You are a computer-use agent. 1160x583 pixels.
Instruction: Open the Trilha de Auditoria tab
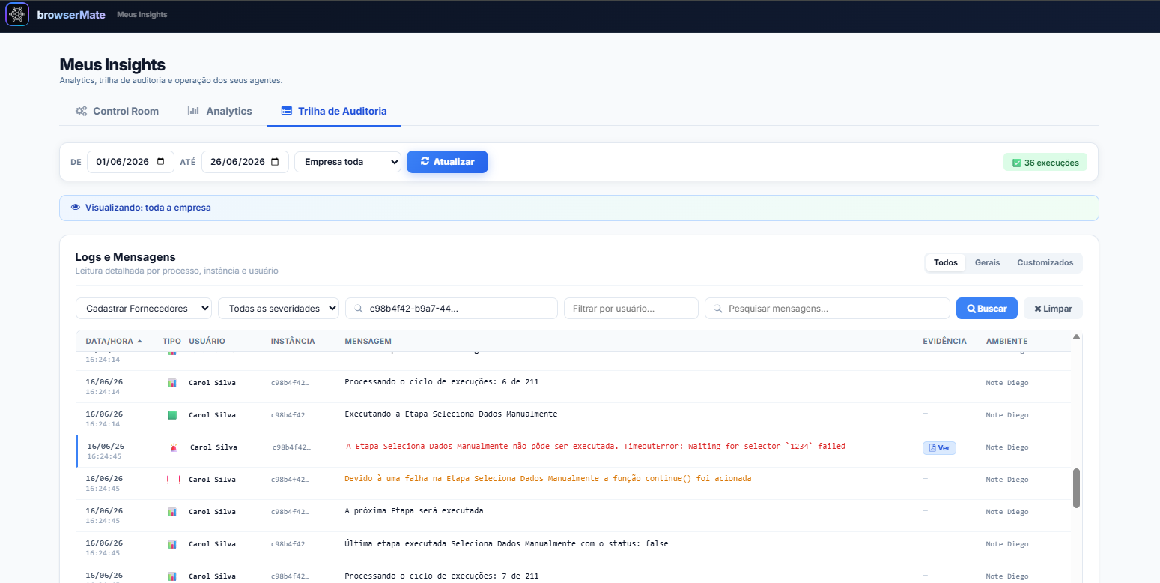(x=334, y=111)
